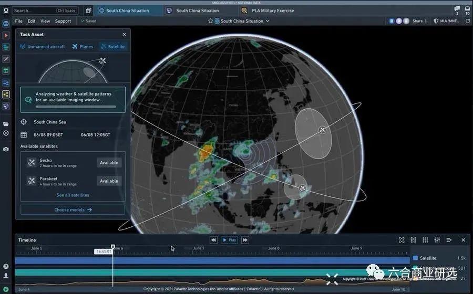Open the purple globe sidebar icon

pos(6,106)
